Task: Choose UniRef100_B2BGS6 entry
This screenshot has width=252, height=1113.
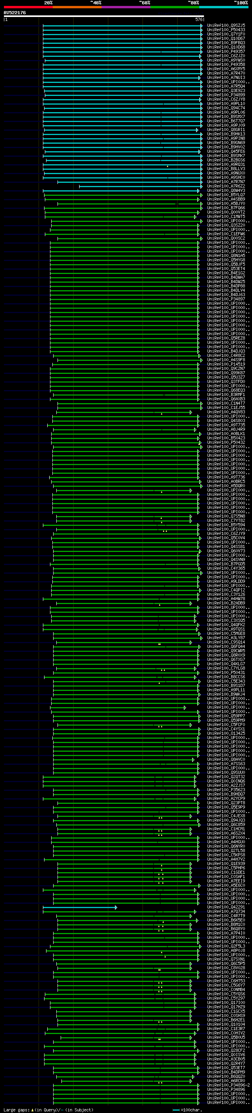Action: pos(226,160)
